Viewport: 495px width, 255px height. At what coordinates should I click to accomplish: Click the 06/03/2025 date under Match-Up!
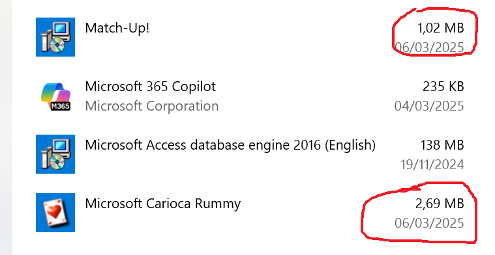click(x=429, y=47)
